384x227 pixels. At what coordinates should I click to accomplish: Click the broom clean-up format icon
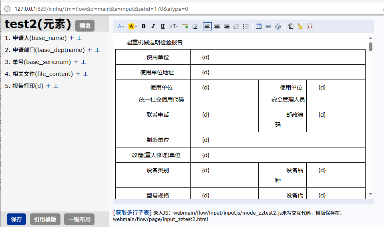point(300,26)
